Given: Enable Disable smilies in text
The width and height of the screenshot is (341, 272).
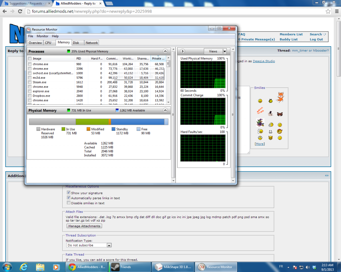Looking at the screenshot, I should [x=69, y=203].
